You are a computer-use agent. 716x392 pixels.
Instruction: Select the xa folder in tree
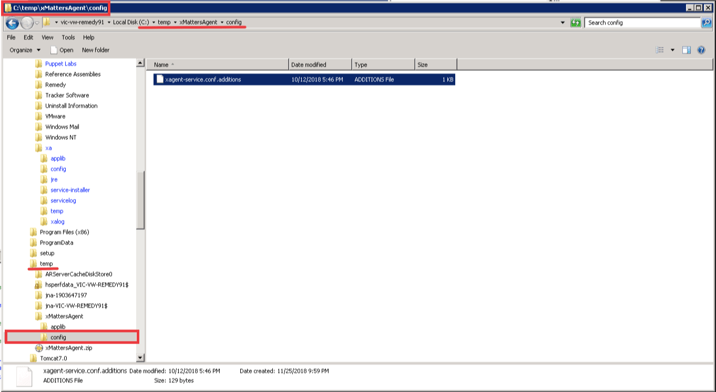point(48,148)
